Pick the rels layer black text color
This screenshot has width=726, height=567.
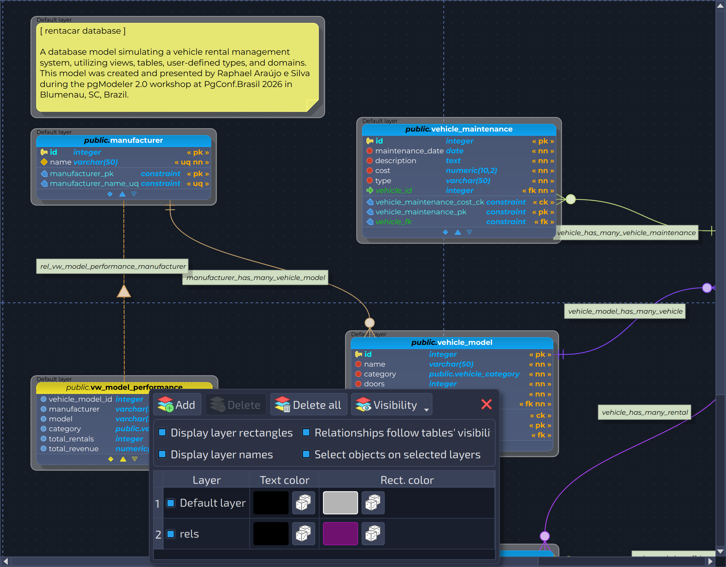[271, 534]
